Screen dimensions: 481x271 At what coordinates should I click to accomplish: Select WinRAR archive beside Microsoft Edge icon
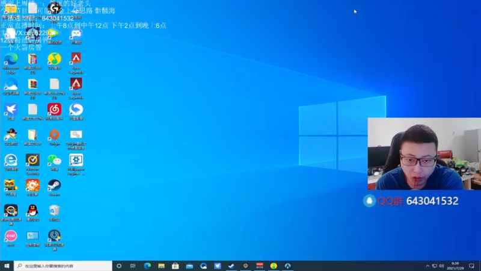32,63
